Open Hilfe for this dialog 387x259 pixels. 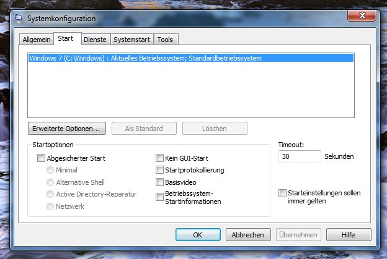(x=349, y=235)
